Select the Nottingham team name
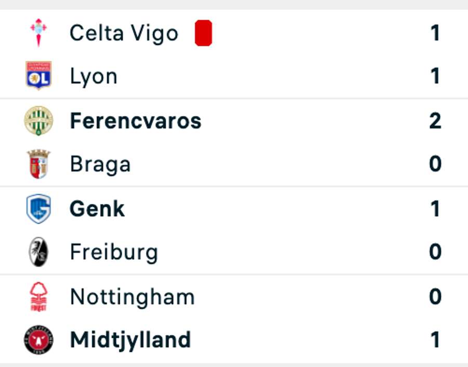This screenshot has height=367, width=468. 132,297
